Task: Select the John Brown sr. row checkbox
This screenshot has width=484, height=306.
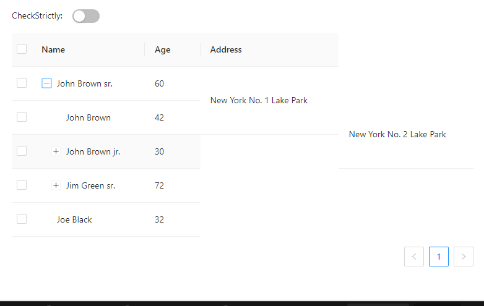Action: [22, 83]
